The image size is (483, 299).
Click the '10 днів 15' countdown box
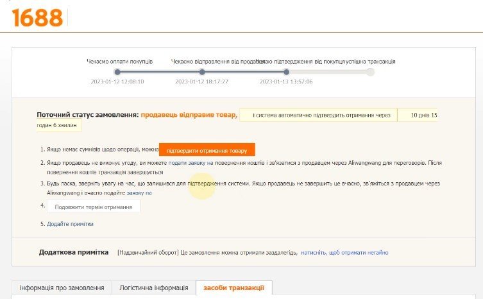click(418, 115)
